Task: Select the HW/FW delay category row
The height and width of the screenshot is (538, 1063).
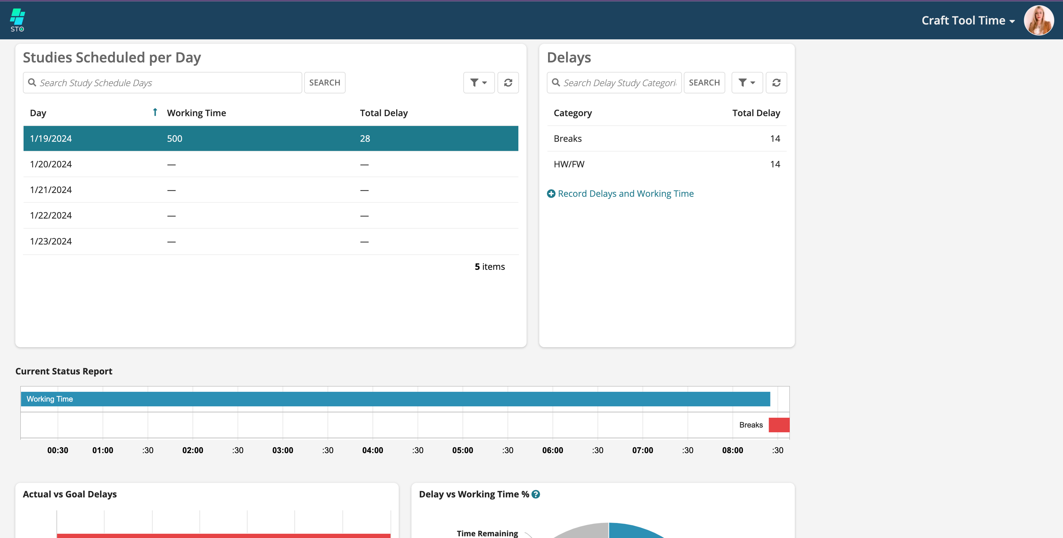Action: coord(667,164)
